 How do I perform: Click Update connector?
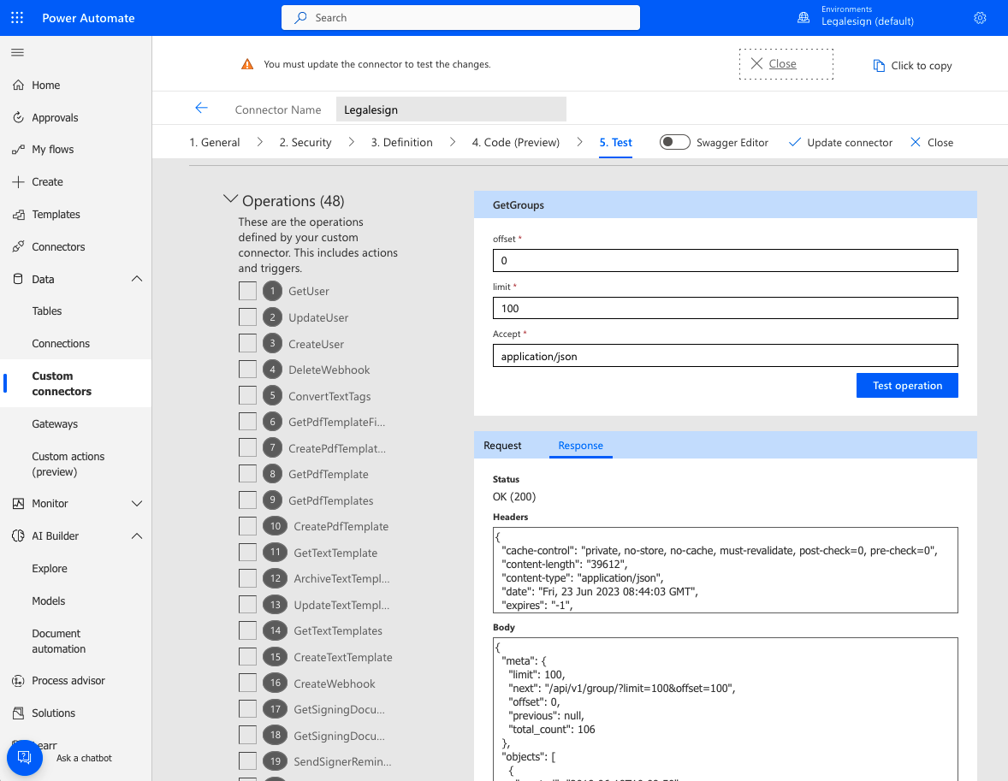tap(841, 143)
